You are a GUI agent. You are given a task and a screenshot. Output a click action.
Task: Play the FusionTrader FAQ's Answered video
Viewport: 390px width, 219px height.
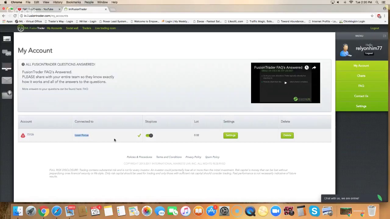pos(285,83)
